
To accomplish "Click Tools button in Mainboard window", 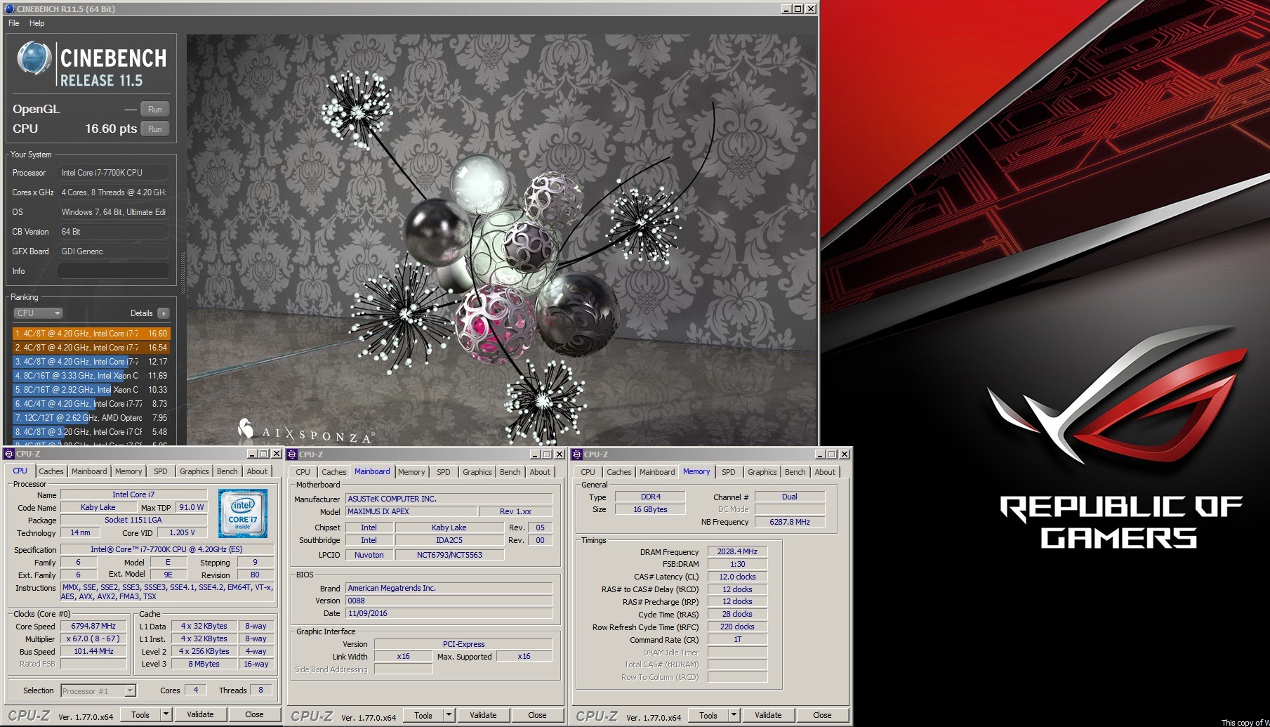I will pos(423,715).
